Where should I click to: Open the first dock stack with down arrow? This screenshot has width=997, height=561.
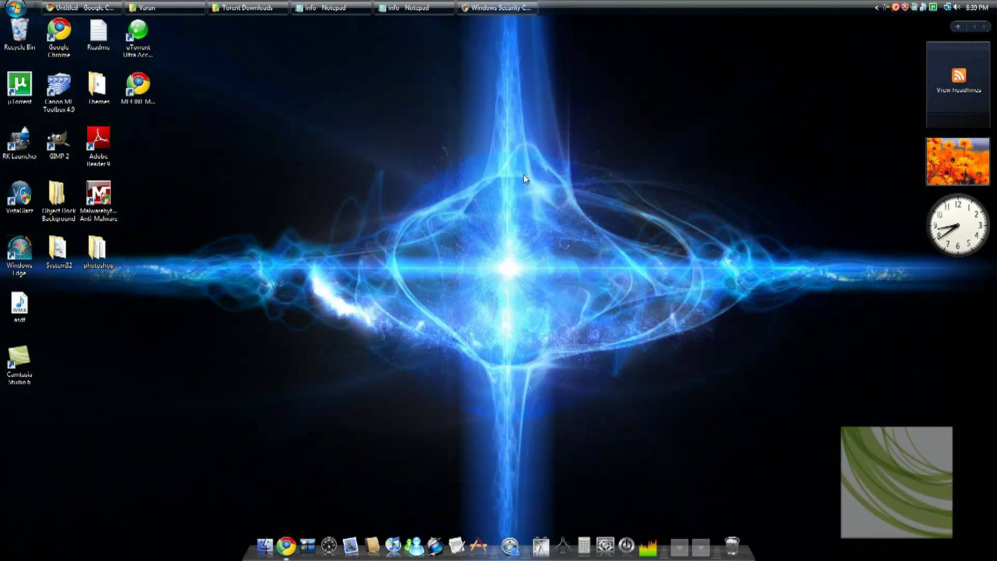coord(679,547)
